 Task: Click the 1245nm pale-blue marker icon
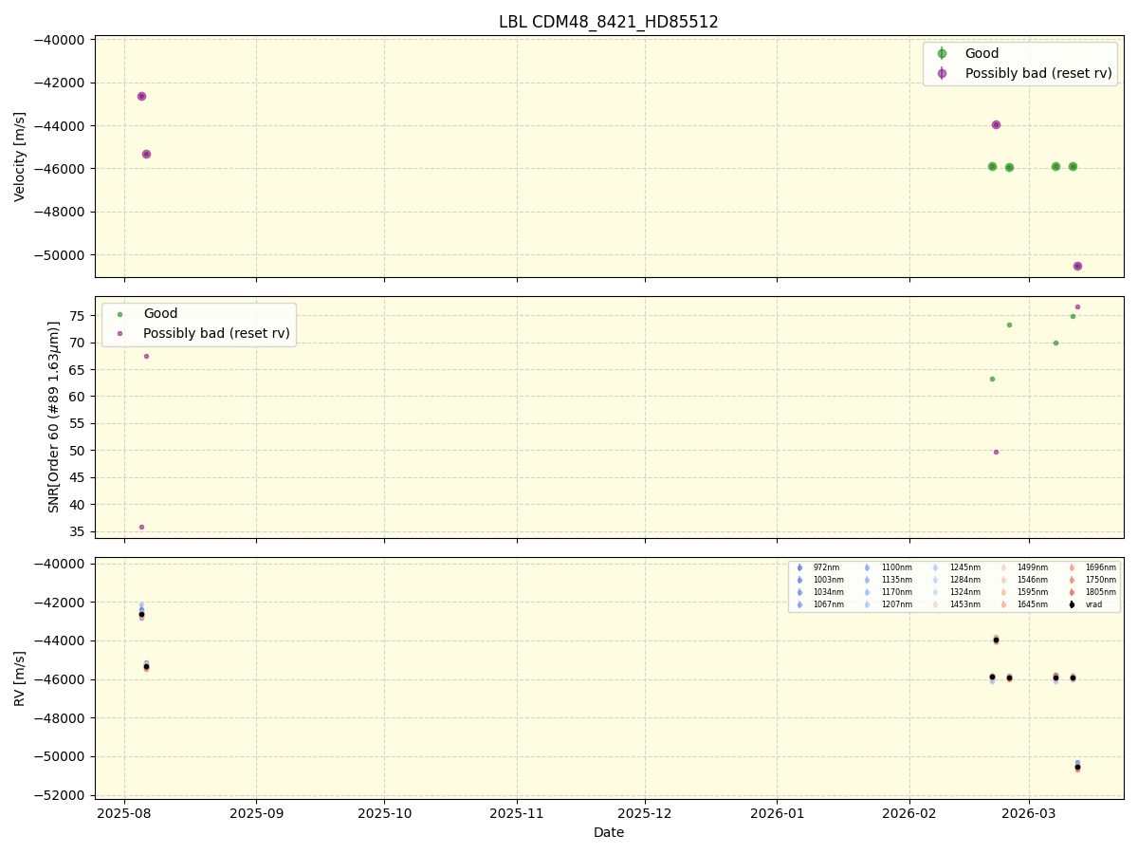[934, 567]
